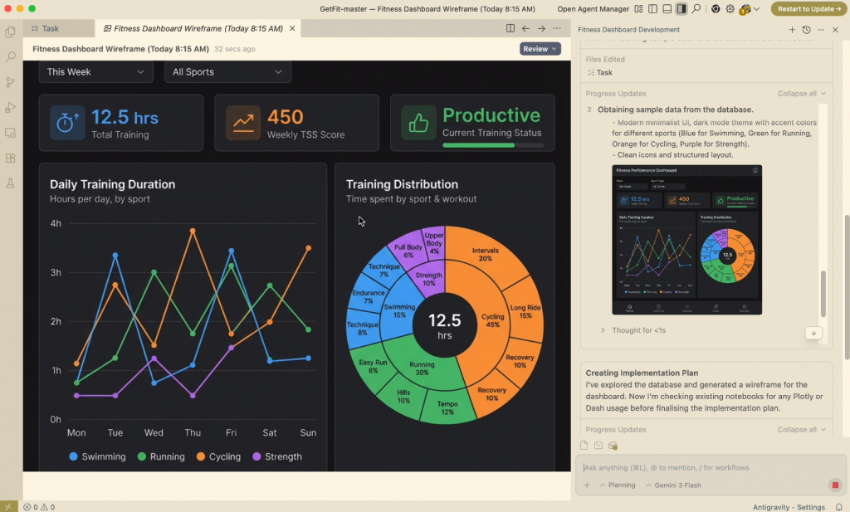The height and width of the screenshot is (512, 850).
Task: Click the Restart to Update button
Action: point(809,9)
